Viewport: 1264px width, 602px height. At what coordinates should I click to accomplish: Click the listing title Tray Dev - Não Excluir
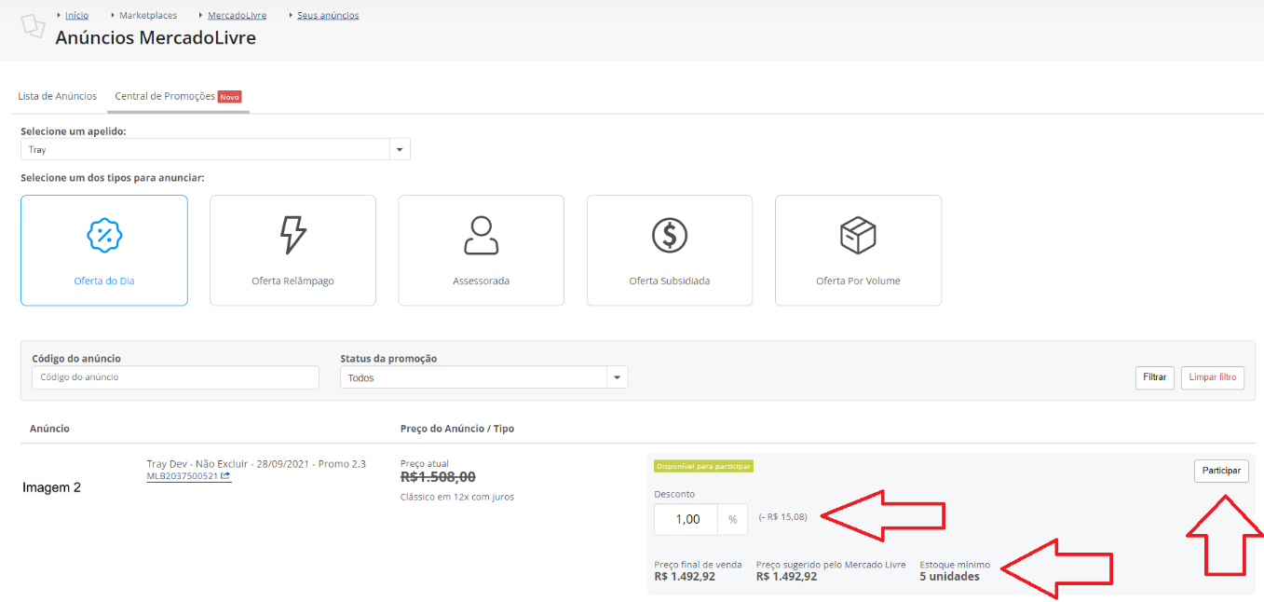coord(256,463)
